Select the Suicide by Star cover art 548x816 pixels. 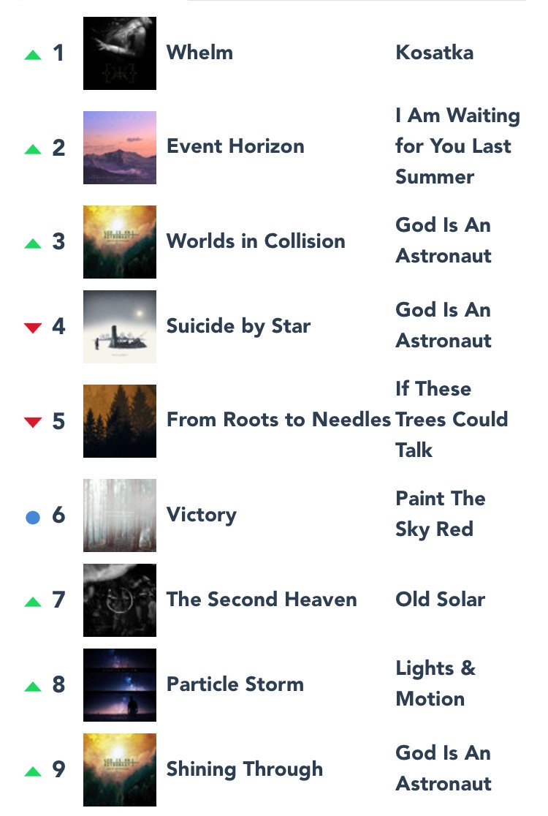[120, 326]
